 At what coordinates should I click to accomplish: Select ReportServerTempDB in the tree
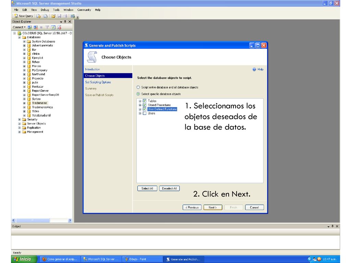[x=46, y=95]
